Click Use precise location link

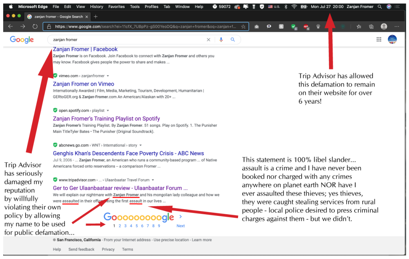click(x=171, y=240)
